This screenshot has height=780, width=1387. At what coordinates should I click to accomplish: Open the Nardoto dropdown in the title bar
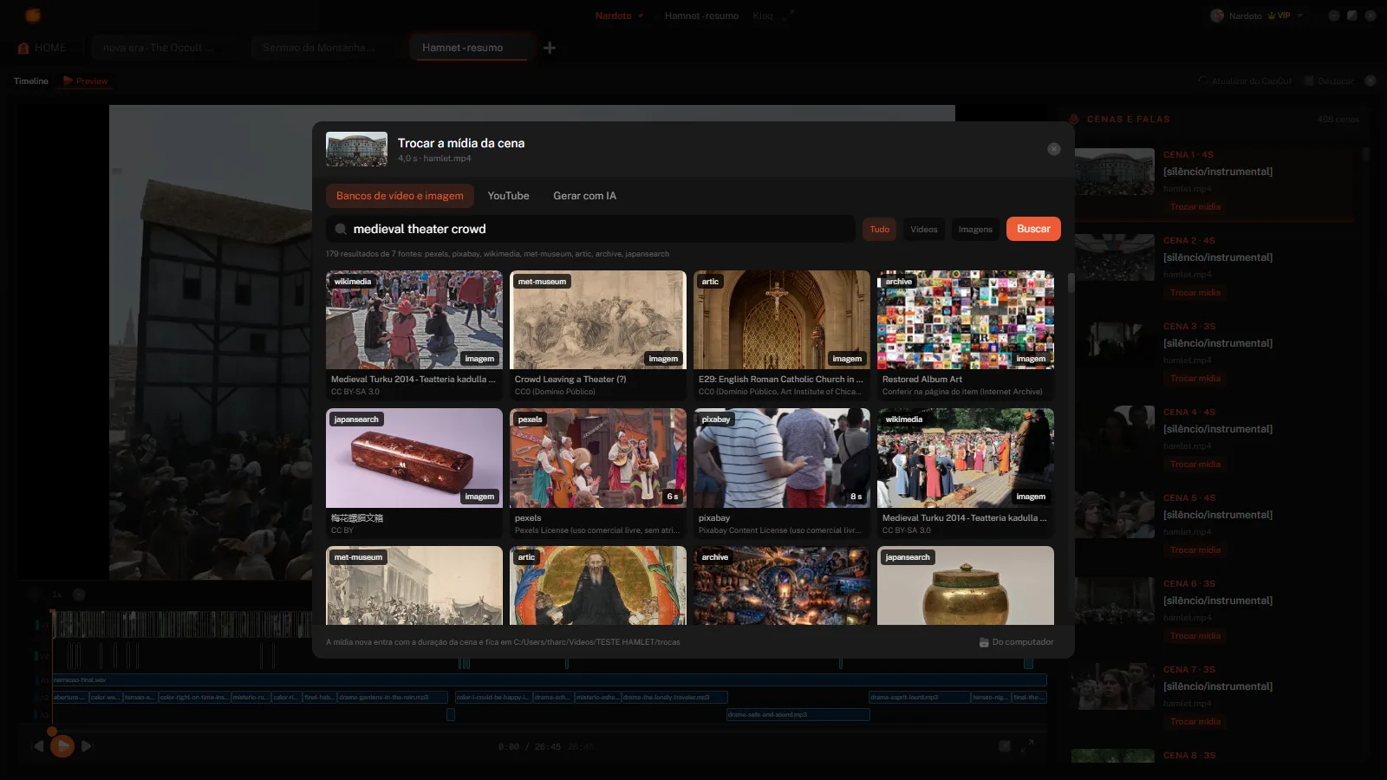pos(619,16)
